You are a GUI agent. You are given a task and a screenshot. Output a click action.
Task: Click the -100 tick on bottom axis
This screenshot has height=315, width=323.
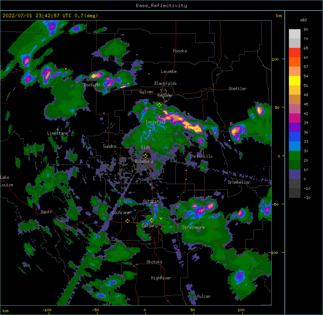pyautogui.click(x=47, y=310)
